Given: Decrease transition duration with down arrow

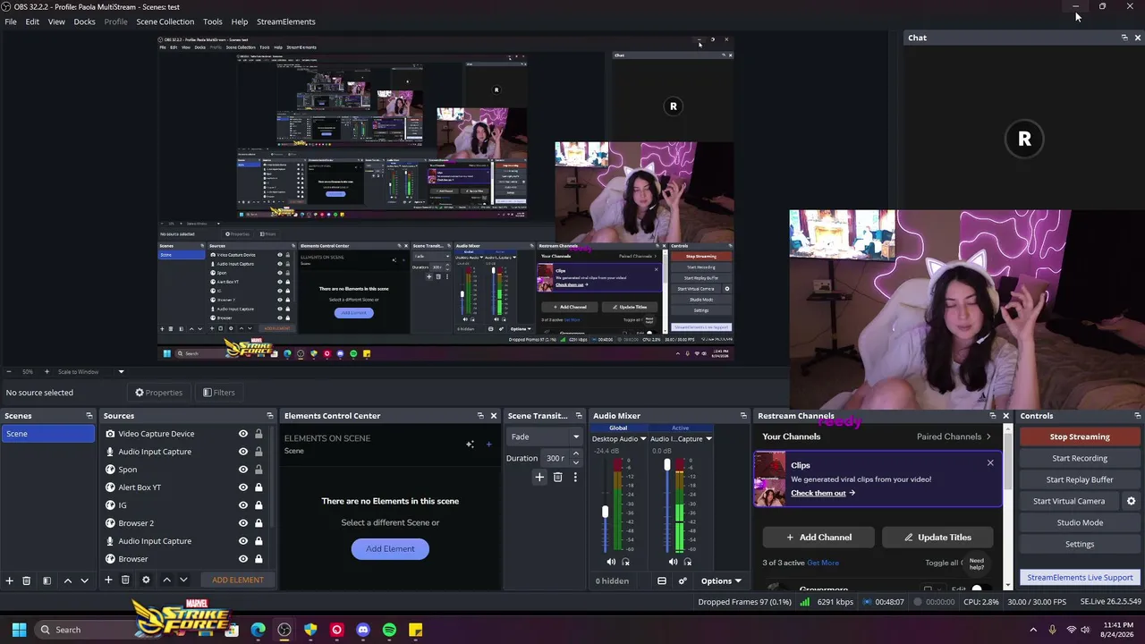Looking at the screenshot, I should [x=575, y=462].
